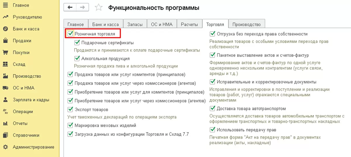Open the Главное sidebar section

[21, 5]
